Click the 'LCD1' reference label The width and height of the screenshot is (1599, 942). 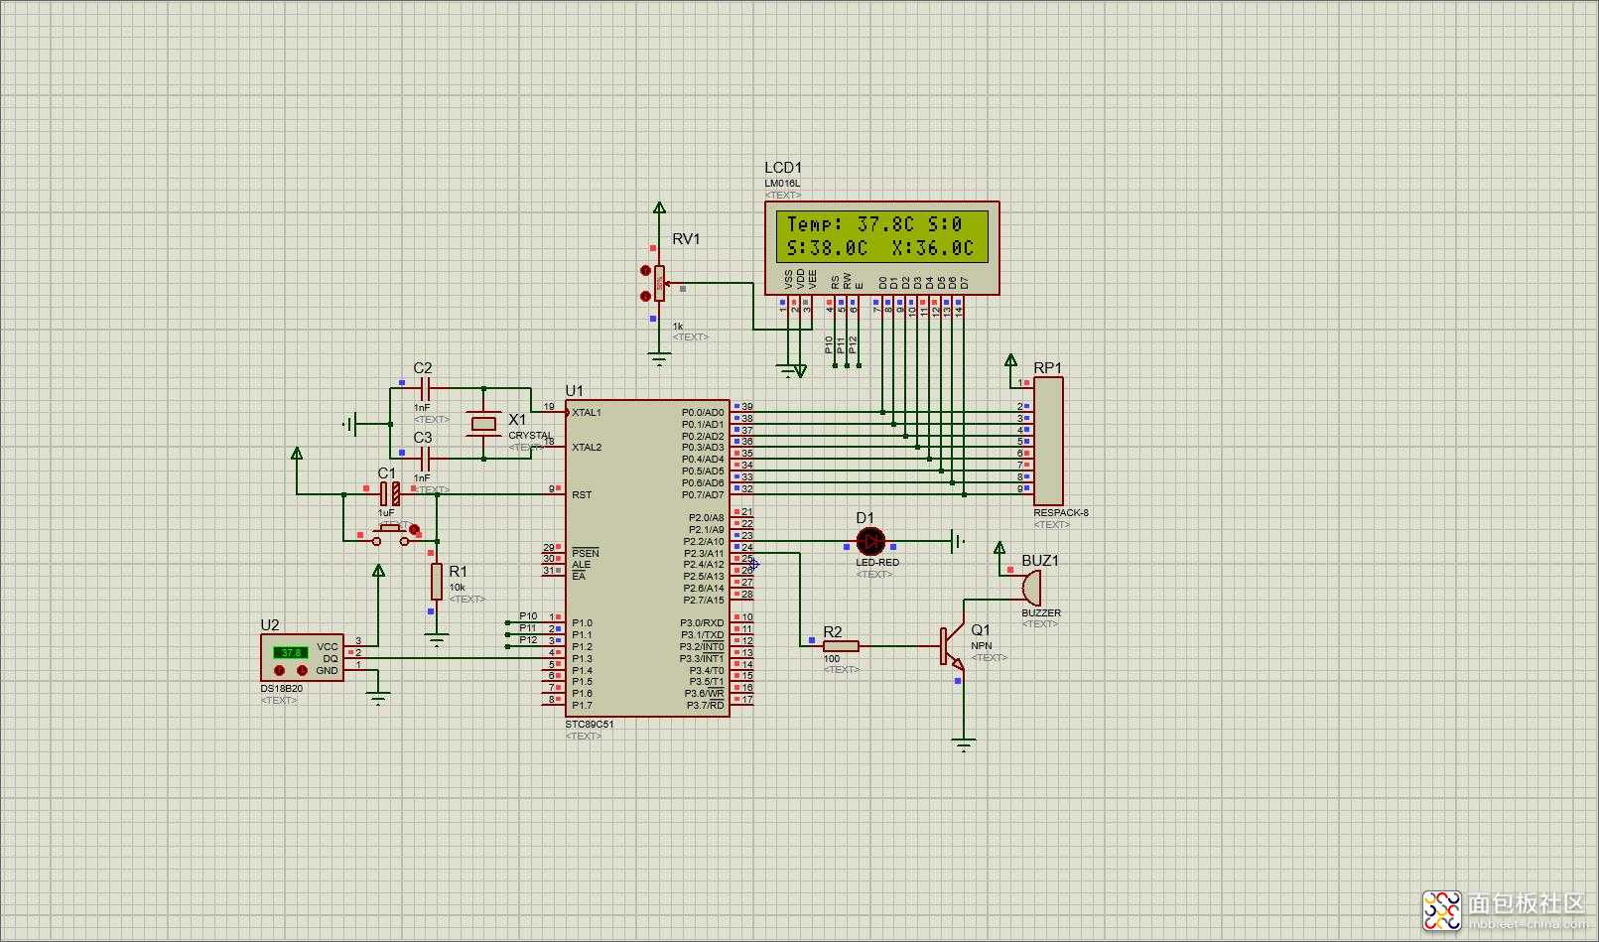click(x=783, y=168)
